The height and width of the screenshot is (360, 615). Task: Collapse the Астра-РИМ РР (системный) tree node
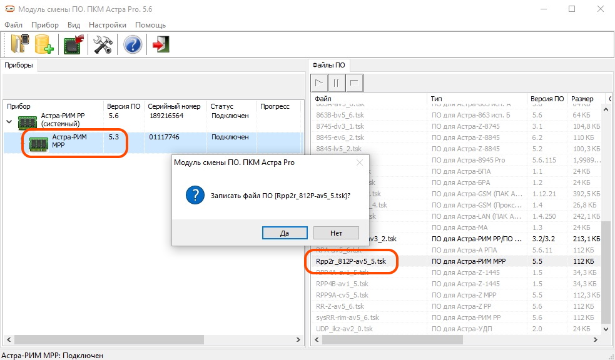10,121
